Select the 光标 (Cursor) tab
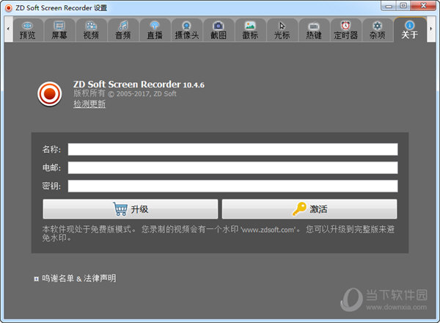The height and width of the screenshot is (323, 440). point(282,30)
